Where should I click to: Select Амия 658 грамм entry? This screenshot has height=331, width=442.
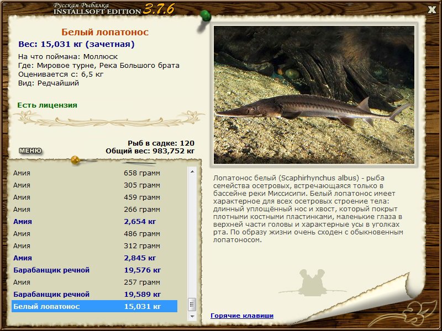[94, 173]
